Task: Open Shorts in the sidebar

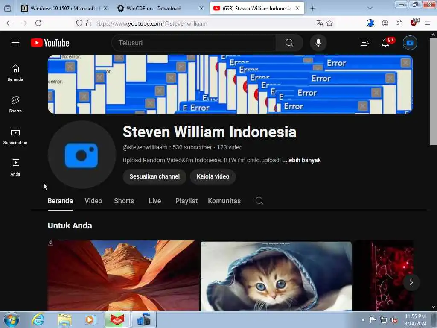Action: (15, 104)
